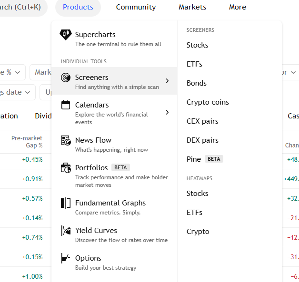
Task: Select Screeners menu entry
Action: (x=114, y=81)
